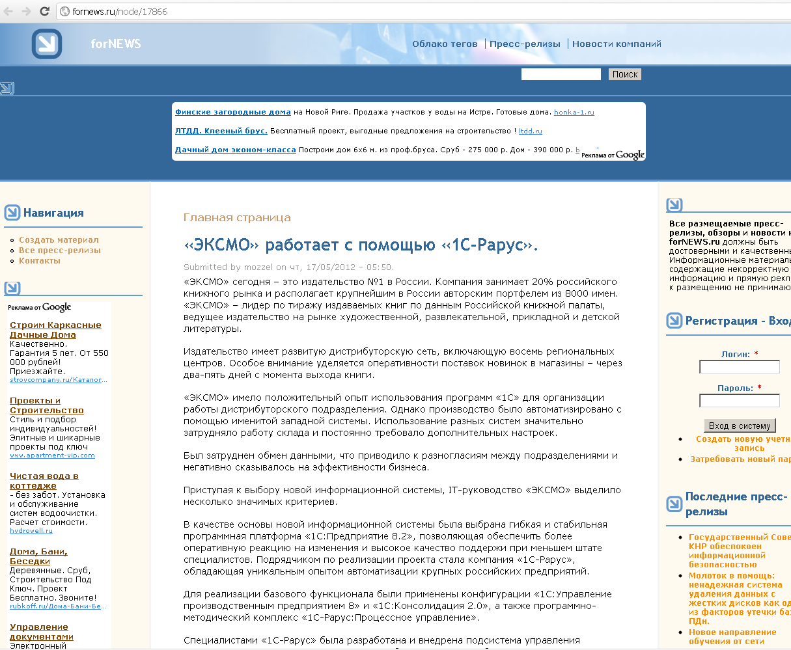
Task: Click the browser forward arrow
Action: tap(26, 11)
